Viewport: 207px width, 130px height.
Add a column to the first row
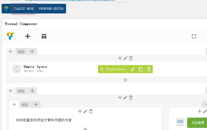click(x=32, y=51)
